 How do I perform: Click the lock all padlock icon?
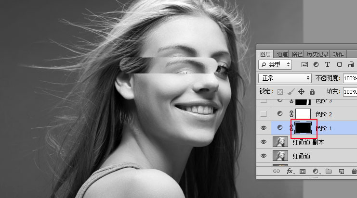pos(312,91)
